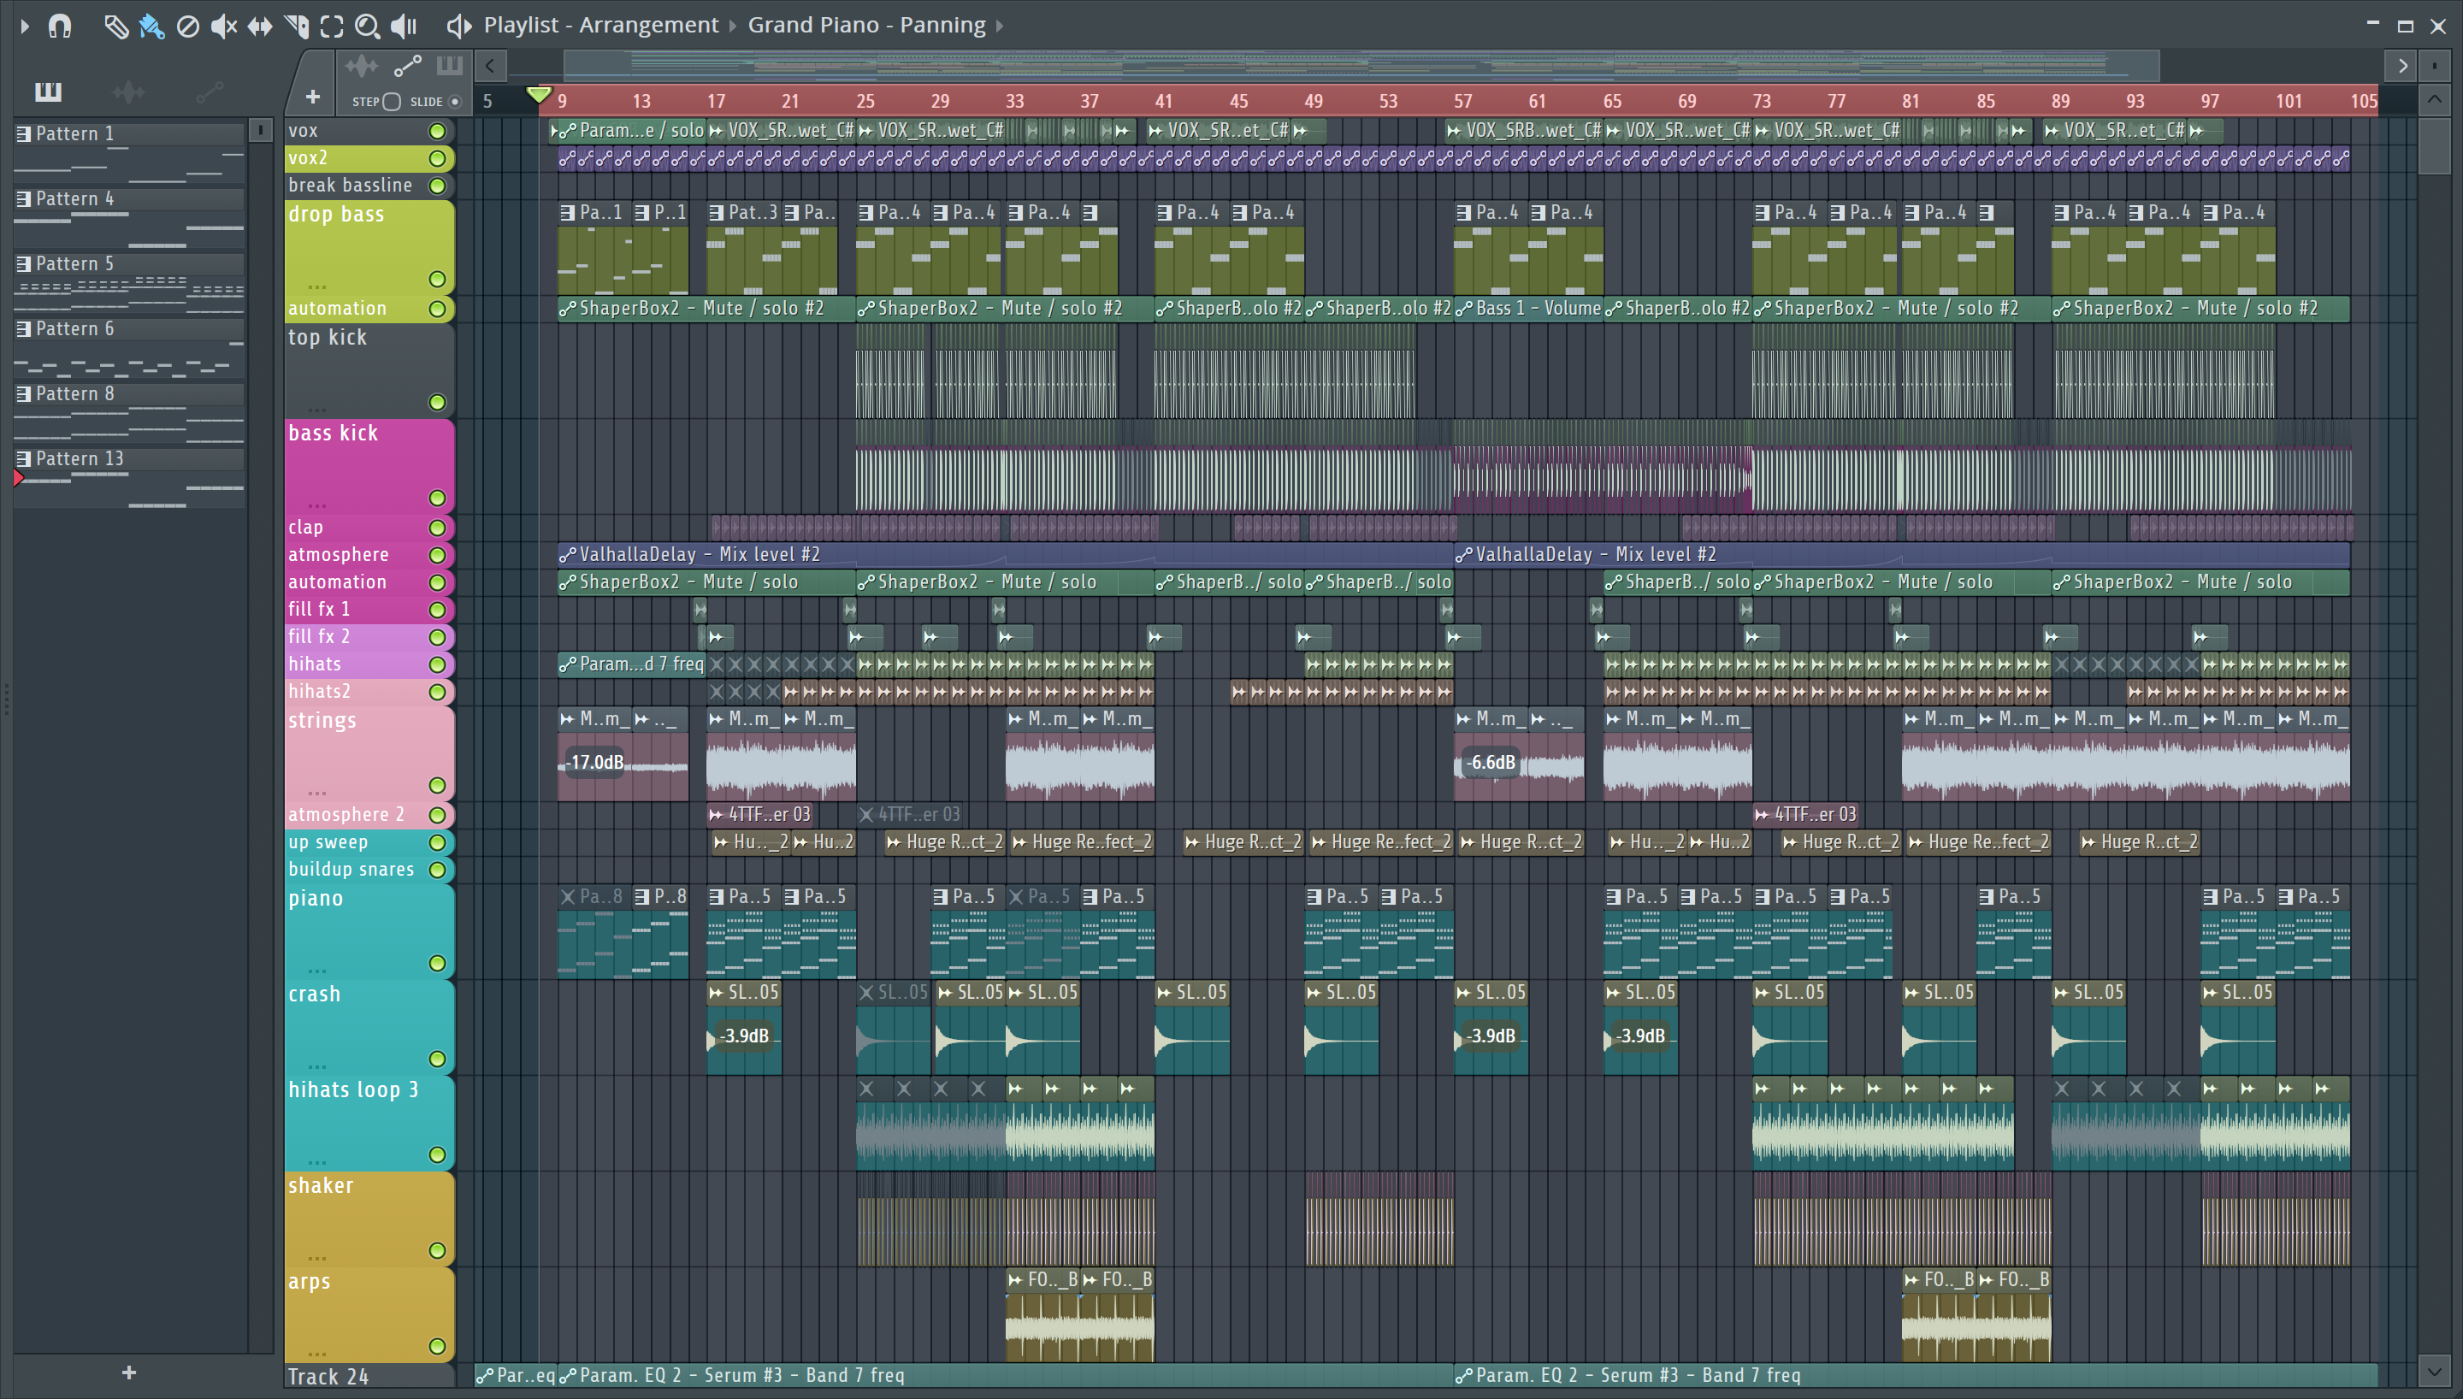Screen dimensions: 2463x1399
Task: Mute the vox2 track
Action: pyautogui.click(x=437, y=158)
